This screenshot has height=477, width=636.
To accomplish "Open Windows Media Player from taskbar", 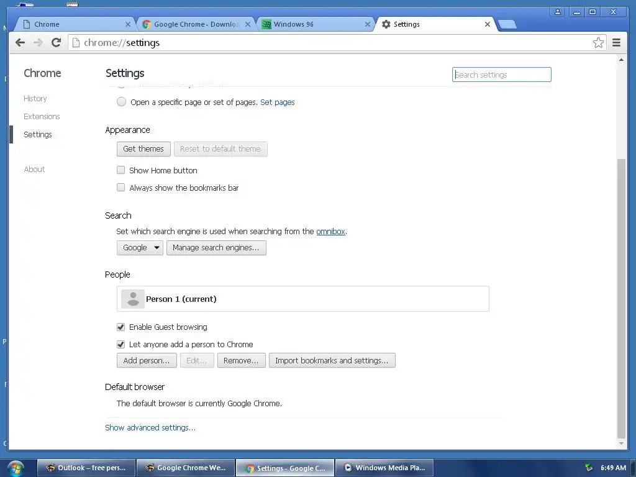I will click(384, 468).
